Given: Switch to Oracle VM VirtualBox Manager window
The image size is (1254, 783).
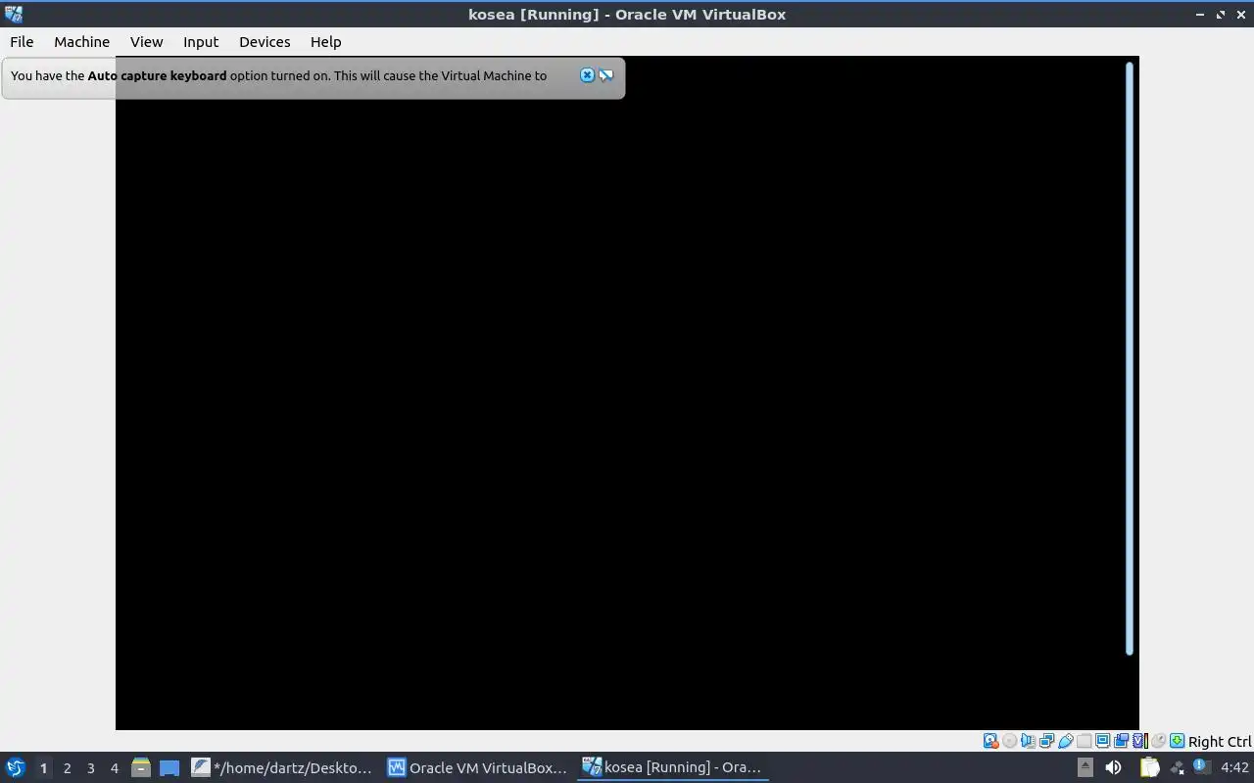Looking at the screenshot, I should (478, 767).
